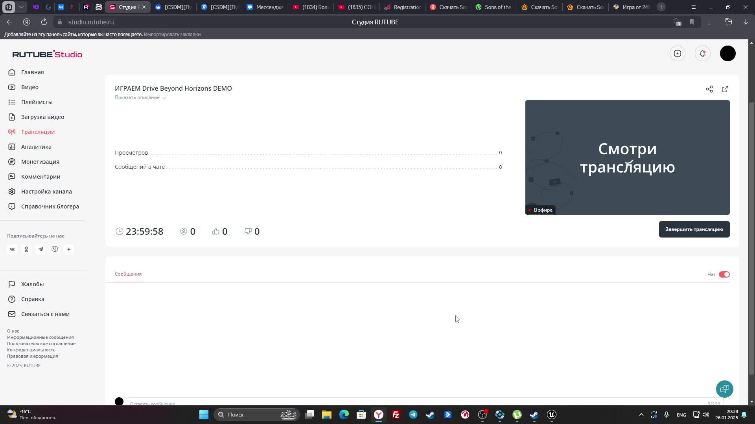The width and height of the screenshot is (755, 424).
Task: Open the browser downloads icon
Action: [746, 22]
